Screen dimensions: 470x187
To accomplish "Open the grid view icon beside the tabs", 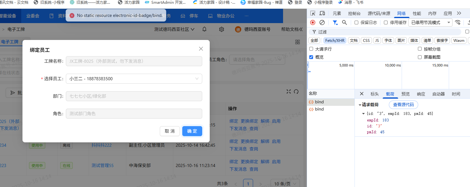I will [298, 42].
